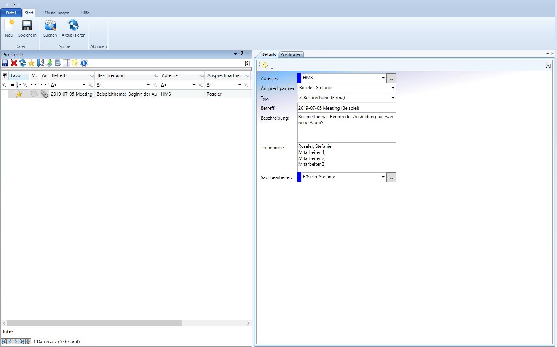Open Suchen in the ribbon
The width and height of the screenshot is (557, 347).
pos(50,29)
